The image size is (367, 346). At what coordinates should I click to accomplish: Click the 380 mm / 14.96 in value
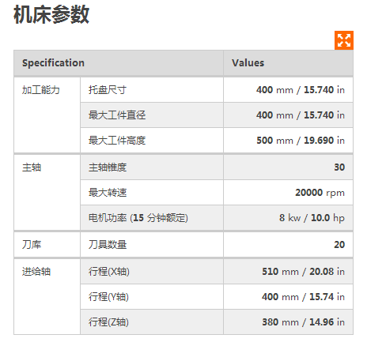(303, 322)
